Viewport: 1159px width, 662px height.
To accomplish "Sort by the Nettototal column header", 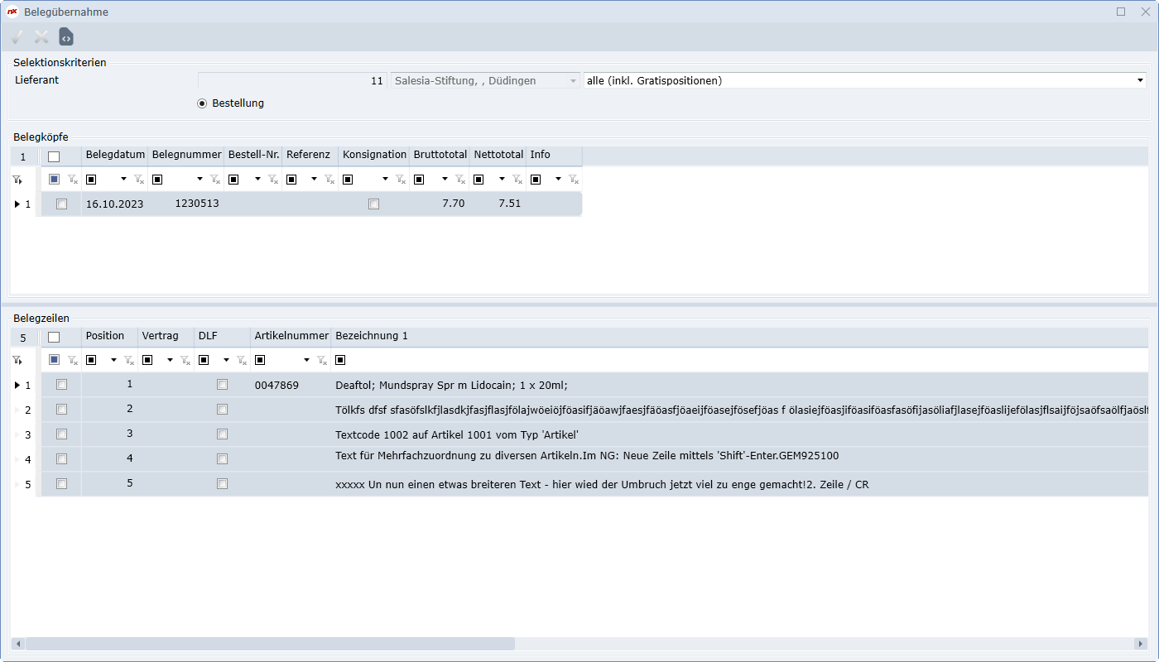I will pos(498,155).
